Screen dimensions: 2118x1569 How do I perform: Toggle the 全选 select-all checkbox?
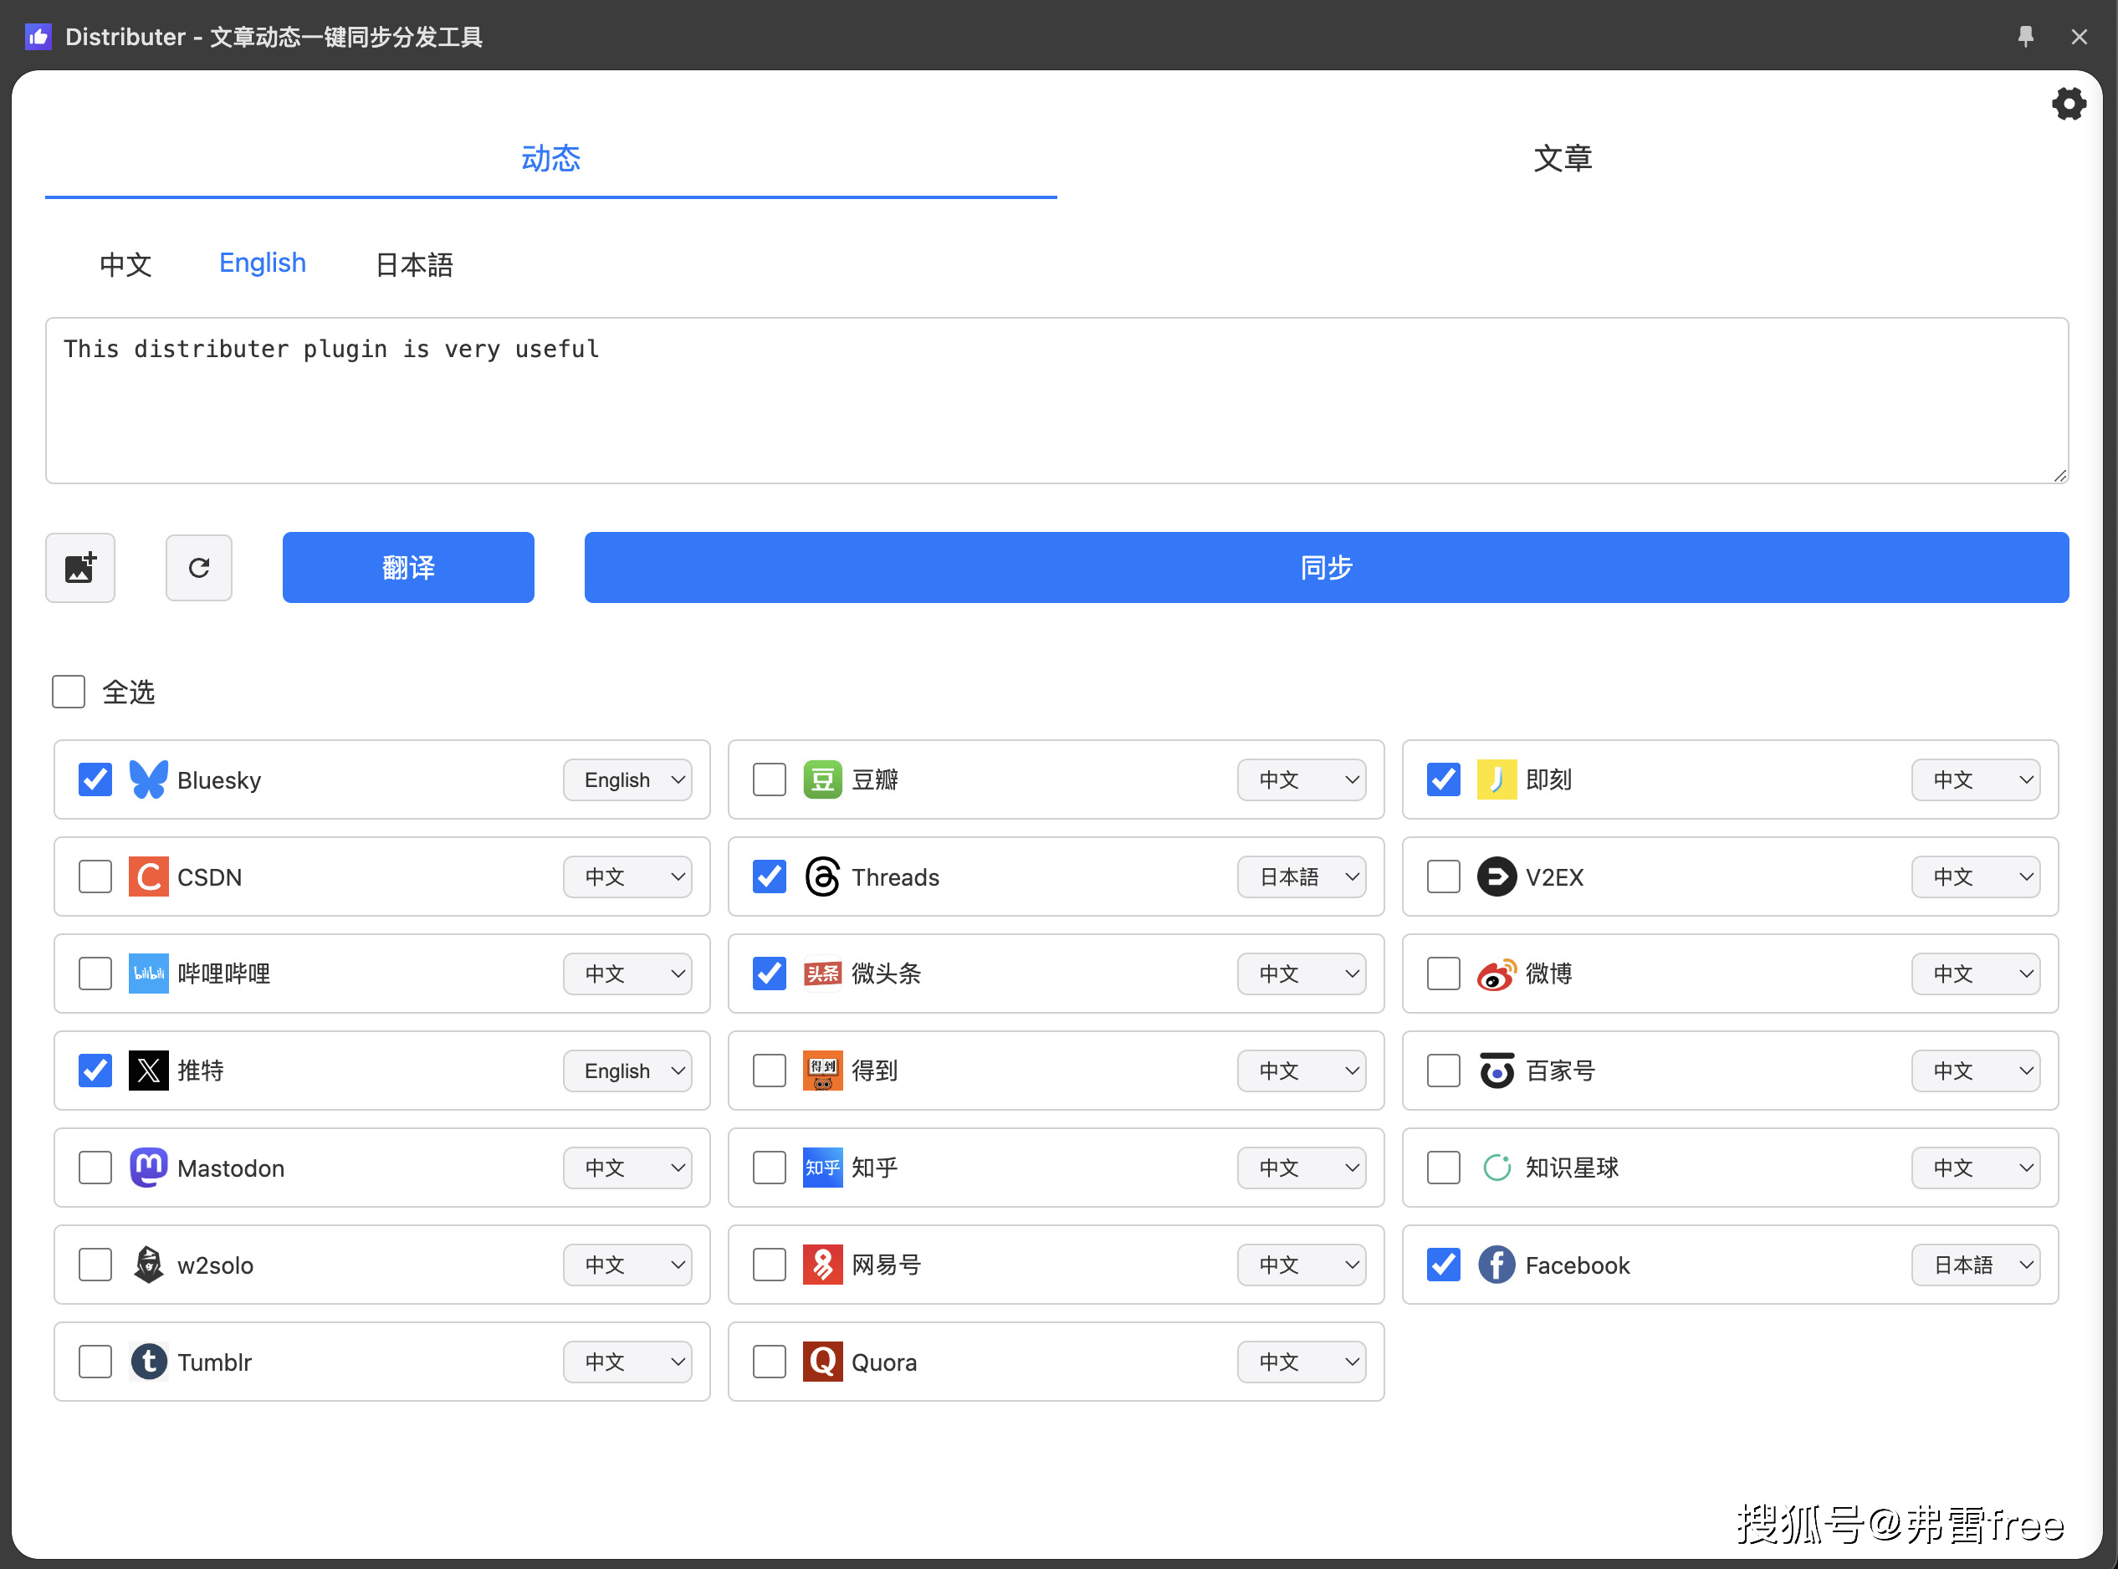[x=71, y=693]
